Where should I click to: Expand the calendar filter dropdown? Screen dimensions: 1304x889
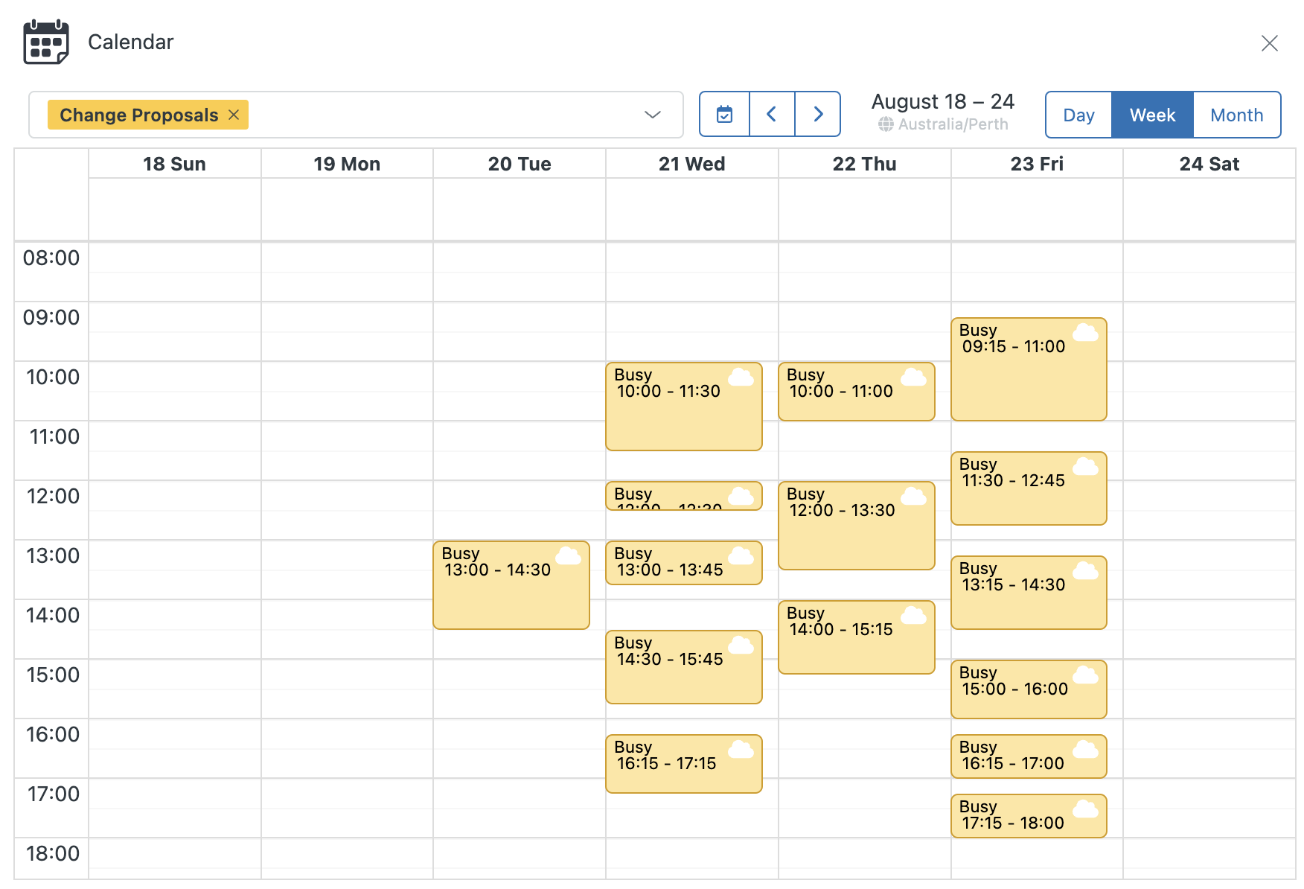[x=652, y=115]
